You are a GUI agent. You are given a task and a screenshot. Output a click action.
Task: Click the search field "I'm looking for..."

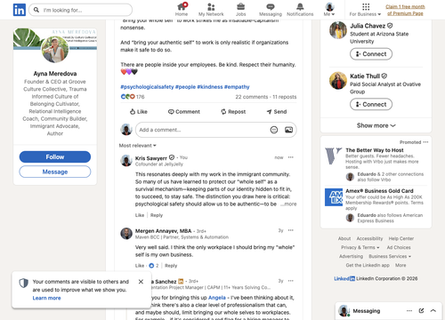coord(81,10)
